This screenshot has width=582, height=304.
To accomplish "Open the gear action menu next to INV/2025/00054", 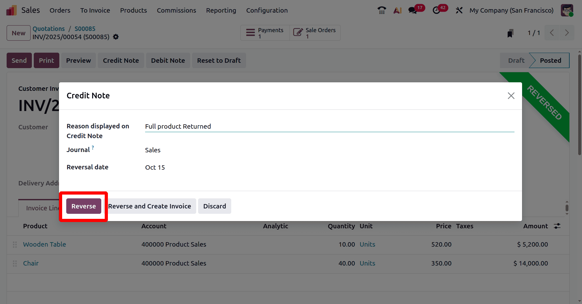I will pos(115,37).
